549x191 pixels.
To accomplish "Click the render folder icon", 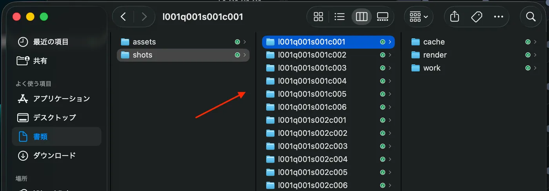I will pyautogui.click(x=416, y=55).
